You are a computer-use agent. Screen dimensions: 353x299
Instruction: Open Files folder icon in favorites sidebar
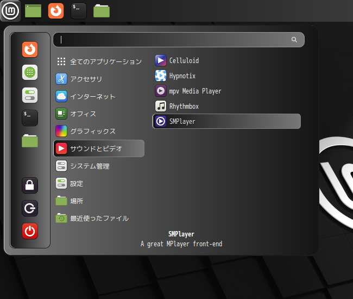coord(30,141)
